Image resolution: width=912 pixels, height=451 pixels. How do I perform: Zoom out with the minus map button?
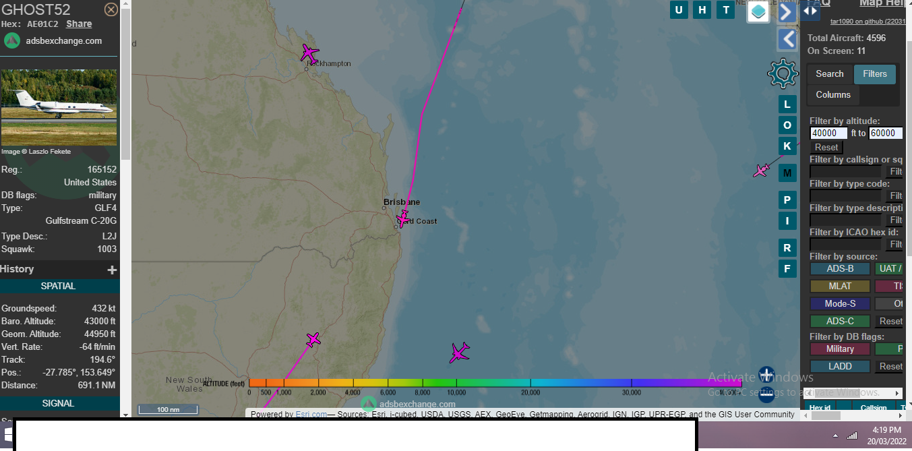(x=767, y=394)
